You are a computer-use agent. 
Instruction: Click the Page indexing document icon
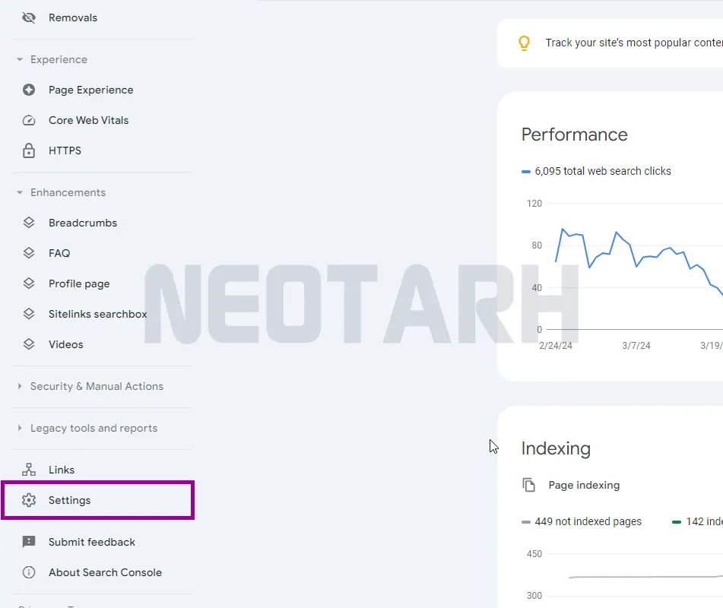(x=528, y=485)
